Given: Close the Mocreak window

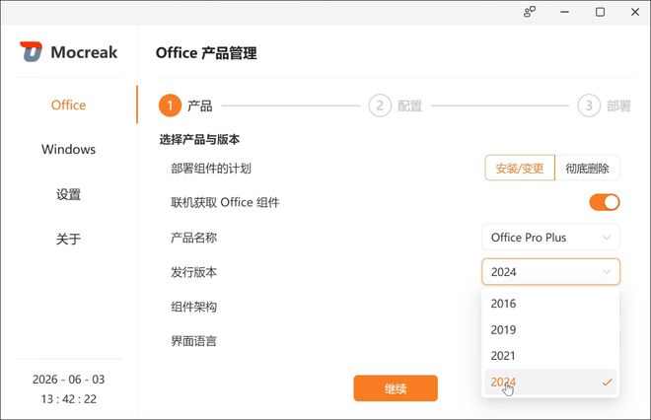Looking at the screenshot, I should pyautogui.click(x=635, y=12).
